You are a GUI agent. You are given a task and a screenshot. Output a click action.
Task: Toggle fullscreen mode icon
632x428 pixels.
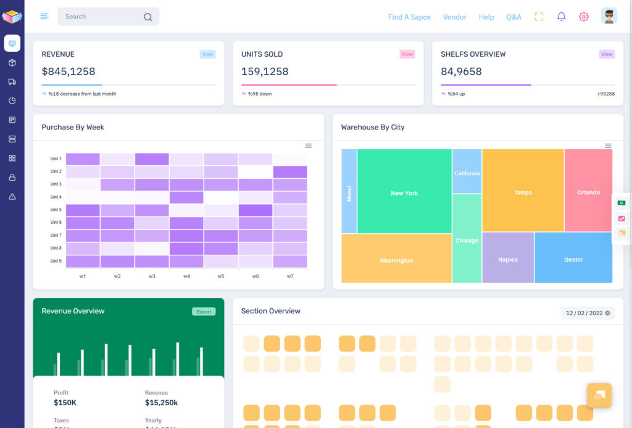[x=539, y=17]
